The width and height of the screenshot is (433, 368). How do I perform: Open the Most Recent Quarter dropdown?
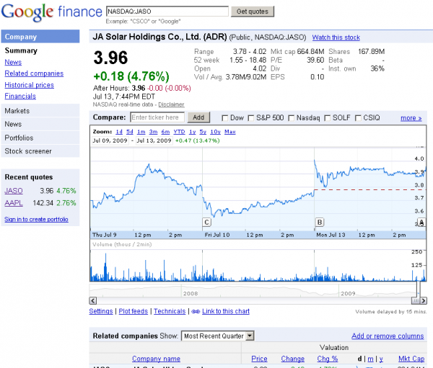(218, 336)
